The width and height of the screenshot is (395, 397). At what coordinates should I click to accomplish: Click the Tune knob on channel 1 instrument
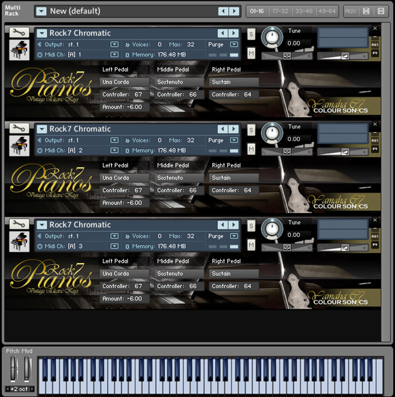click(x=272, y=37)
